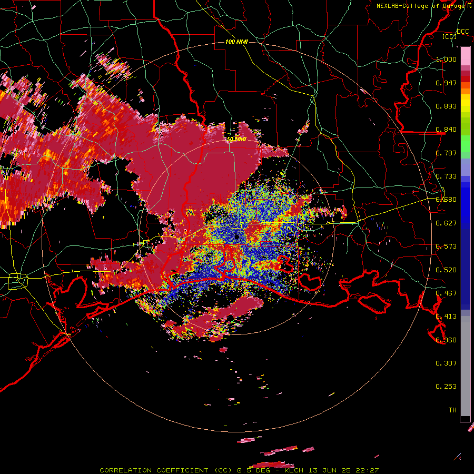Click the TH threshold label
Image resolution: width=474 pixels, height=474 pixels.
pyautogui.click(x=452, y=410)
